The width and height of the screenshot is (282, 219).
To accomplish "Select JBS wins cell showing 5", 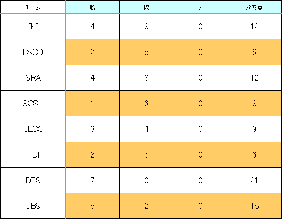I will (x=92, y=206).
